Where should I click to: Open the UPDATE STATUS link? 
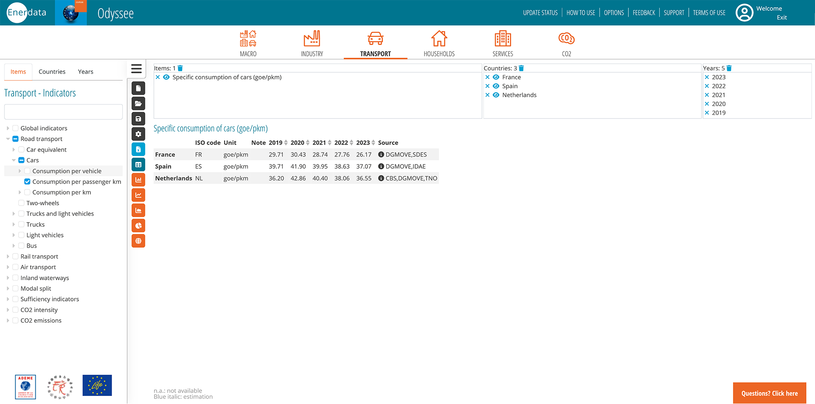540,13
